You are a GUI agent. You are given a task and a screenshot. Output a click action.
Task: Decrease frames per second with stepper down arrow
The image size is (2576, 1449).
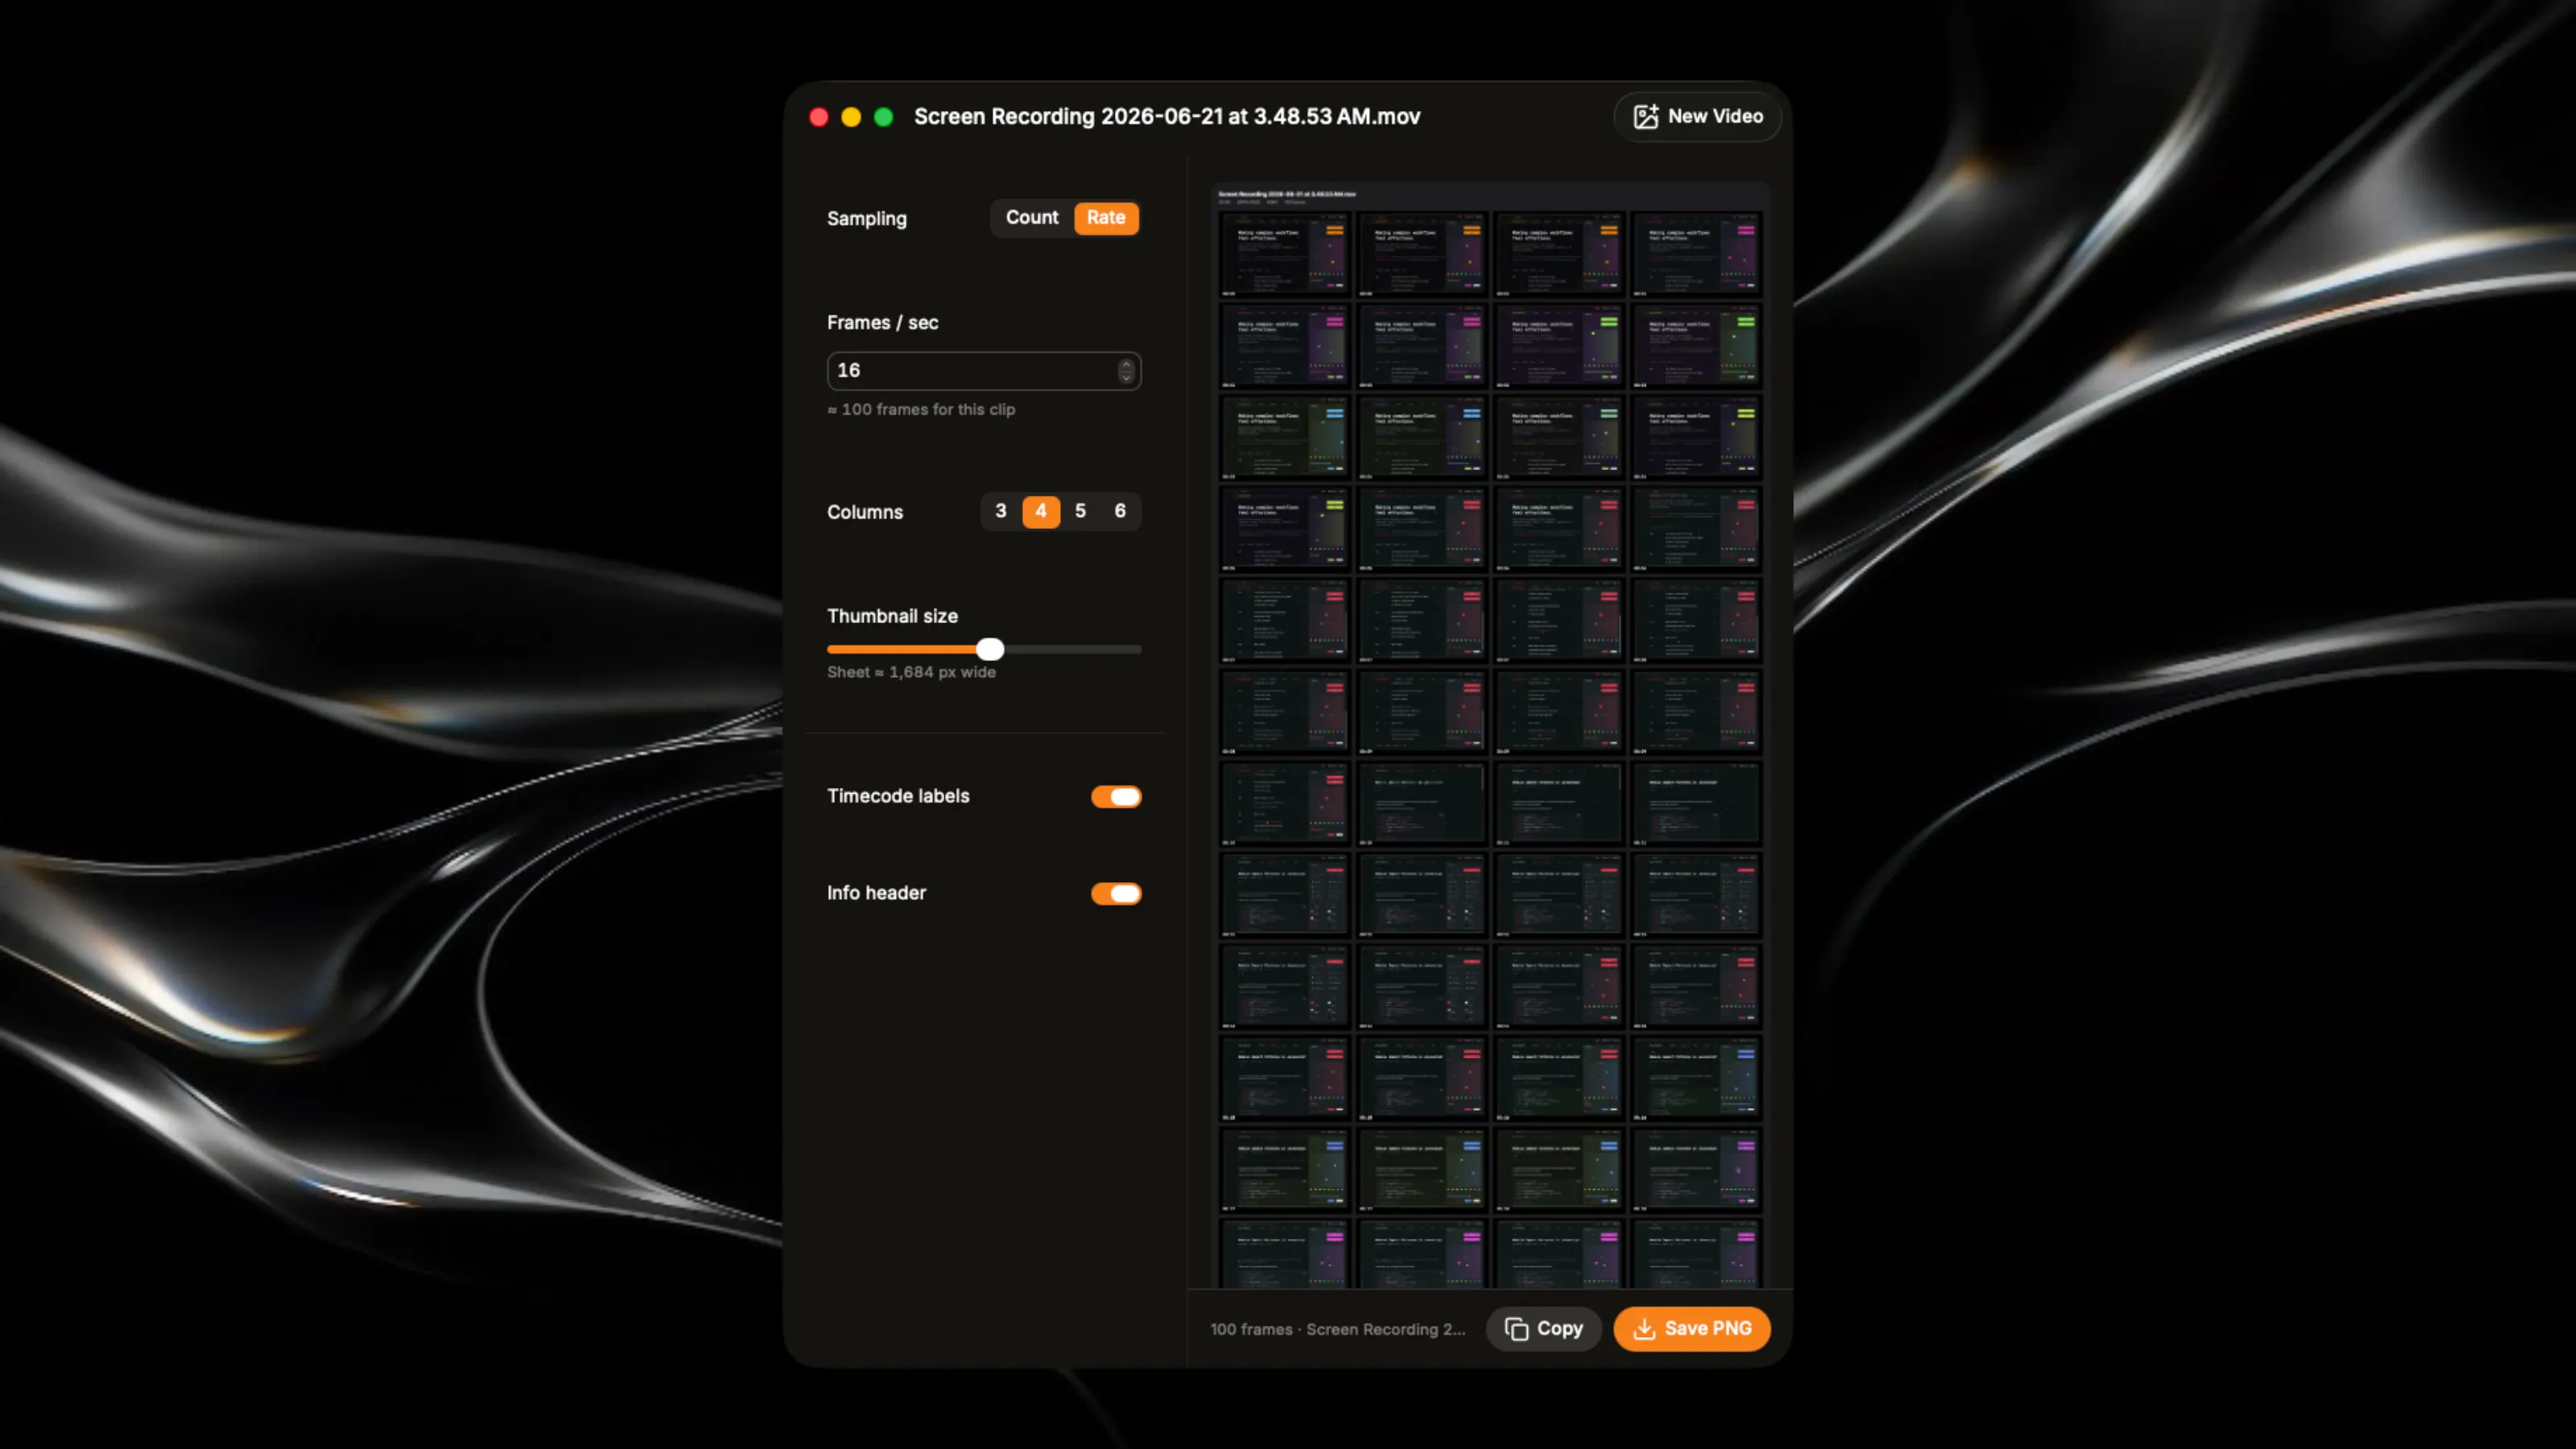tap(1126, 378)
